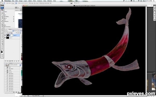The height and width of the screenshot is (97, 156).
Task: Open the layer Fill slider arrow
Action: (20, 33)
